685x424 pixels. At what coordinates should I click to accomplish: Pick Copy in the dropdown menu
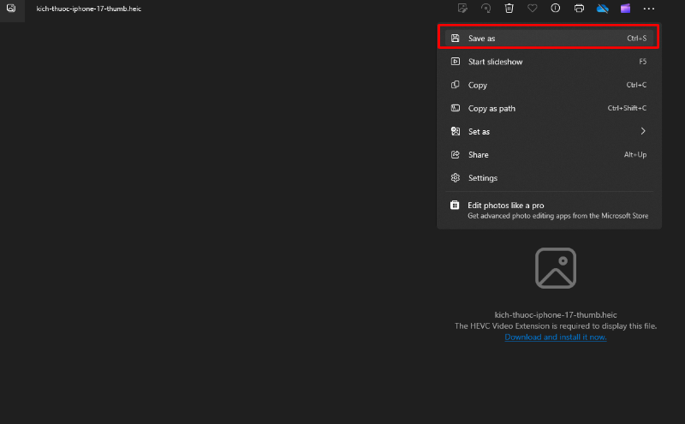548,85
